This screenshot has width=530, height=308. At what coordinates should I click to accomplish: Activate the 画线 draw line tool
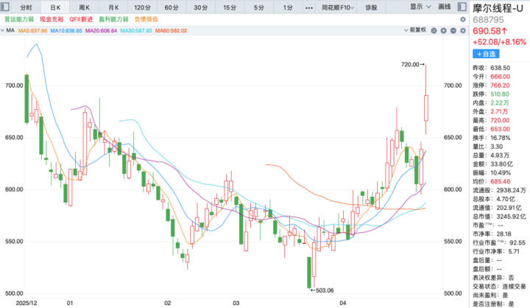coord(443,7)
